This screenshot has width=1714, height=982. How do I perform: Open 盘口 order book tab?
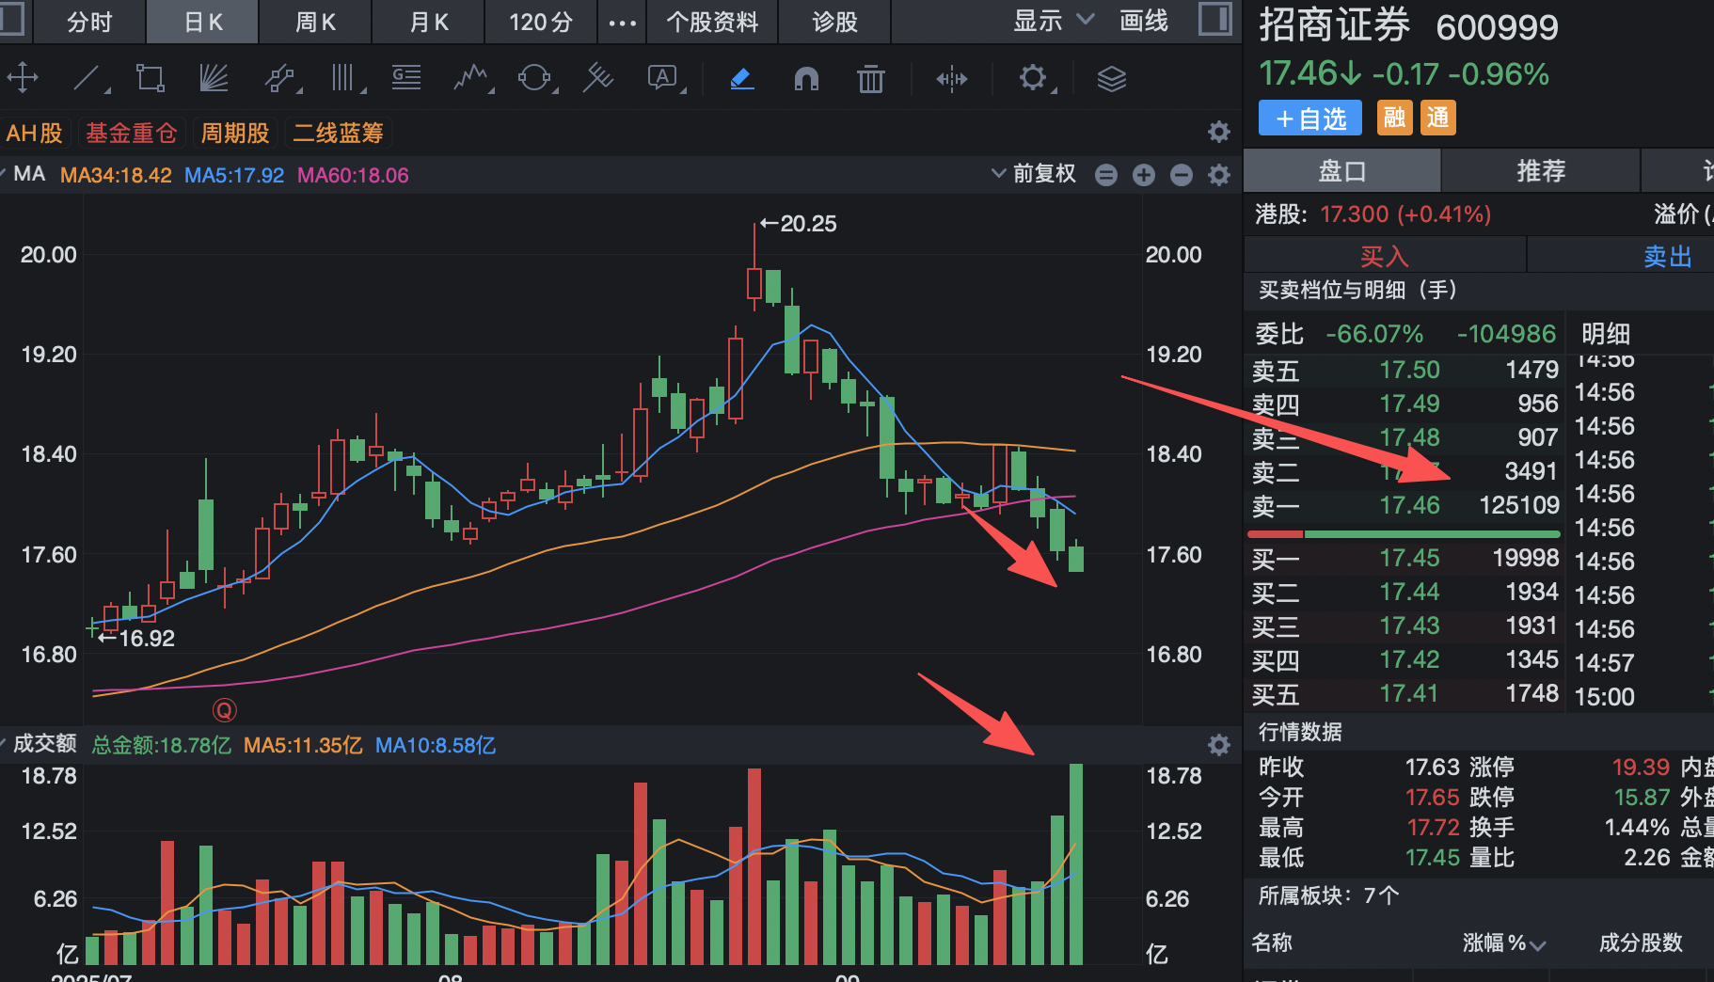tap(1342, 171)
